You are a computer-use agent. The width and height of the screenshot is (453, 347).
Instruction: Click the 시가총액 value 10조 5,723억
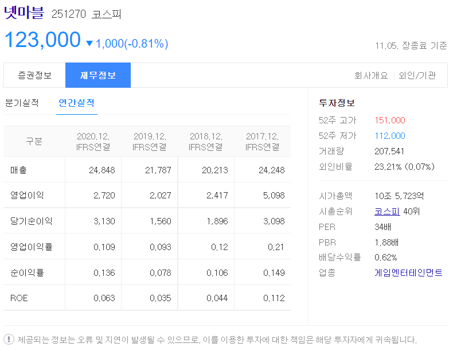coord(399,196)
